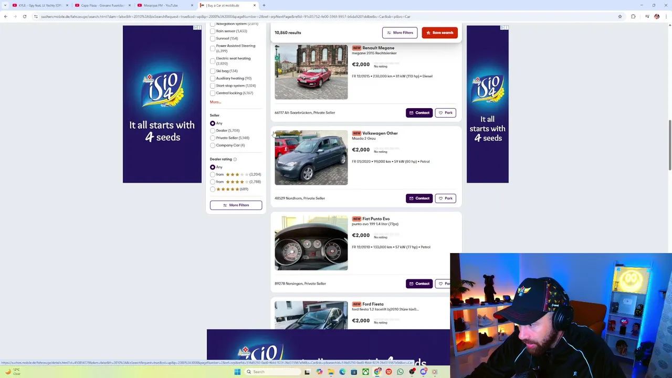Viewport: 672px width, 378px height.
Task: Contact the Volkswagen Other seller
Action: (419, 198)
